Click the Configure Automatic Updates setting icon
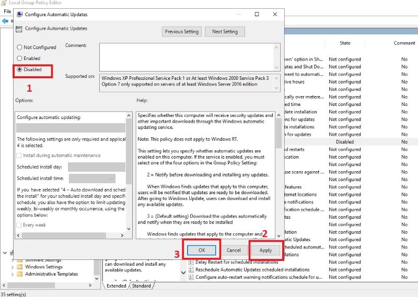 [x=19, y=29]
